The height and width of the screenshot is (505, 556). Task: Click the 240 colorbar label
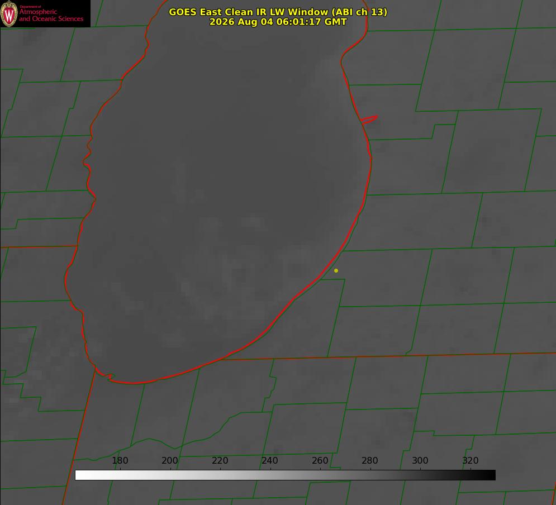270,460
